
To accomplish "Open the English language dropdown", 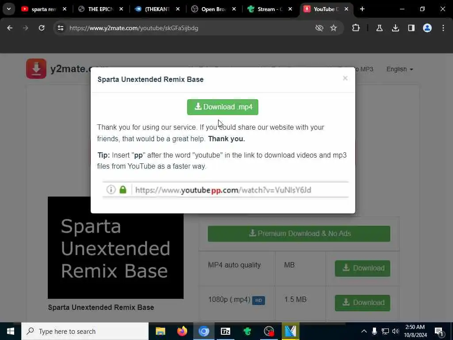I will 399,70.
